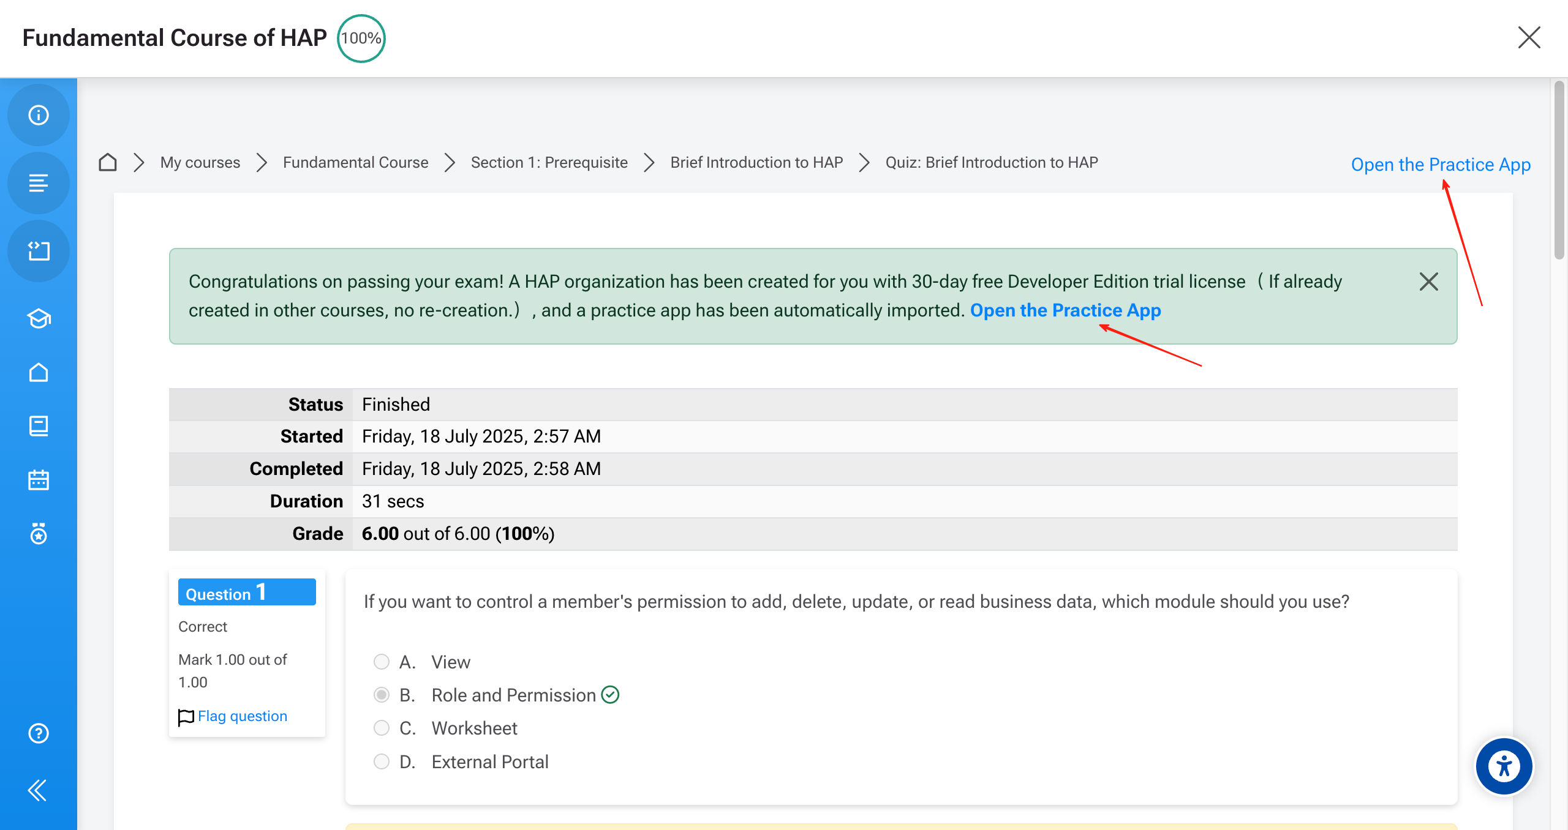Click the Mark 1.00 out of 1.00 text
The width and height of the screenshot is (1568, 830).
tap(233, 671)
